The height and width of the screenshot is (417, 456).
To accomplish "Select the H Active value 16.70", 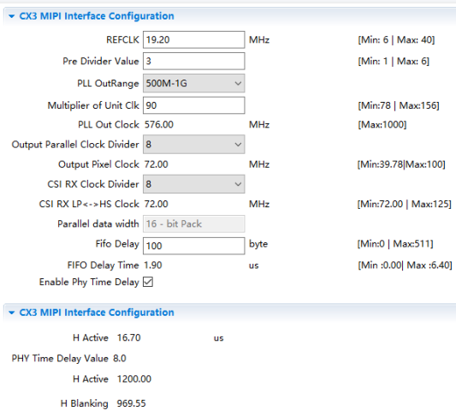I will 129,337.
